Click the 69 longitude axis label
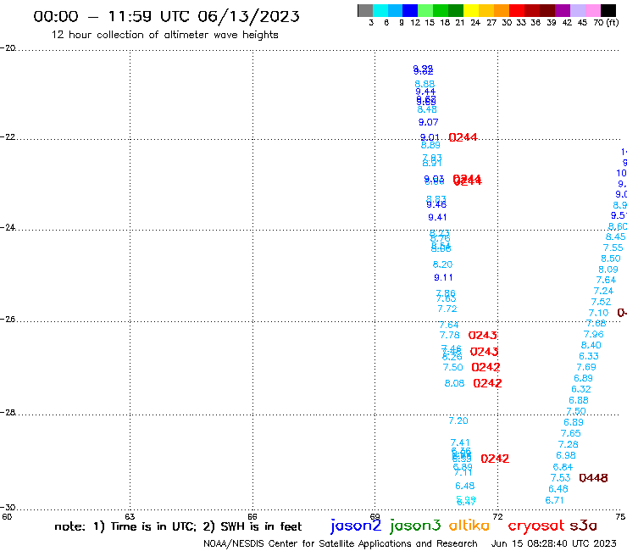627x551 pixels. tap(375, 516)
